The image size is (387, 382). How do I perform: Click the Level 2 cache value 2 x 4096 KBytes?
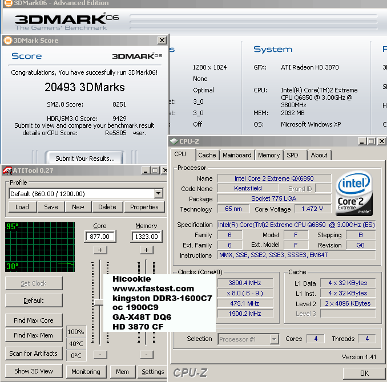pyautogui.click(x=348, y=303)
